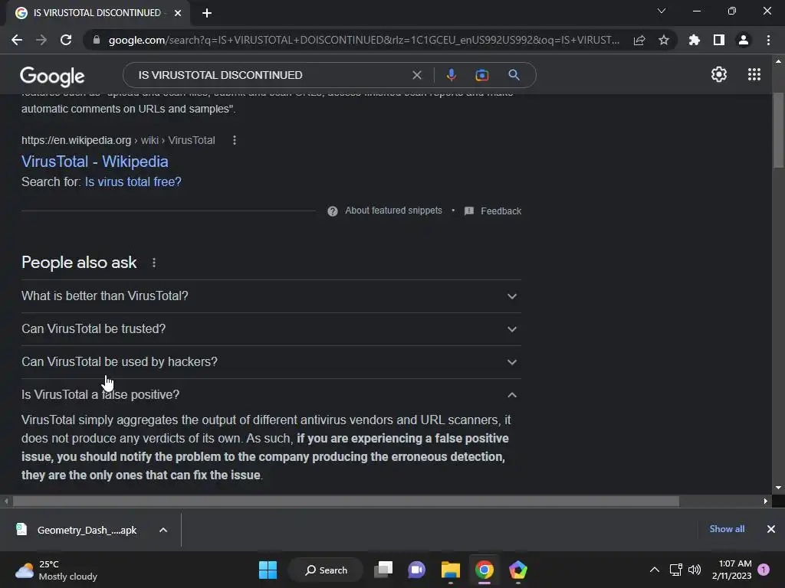Viewport: 785px width, 588px height.
Task: Go back using the browser back arrow
Action: click(17, 40)
